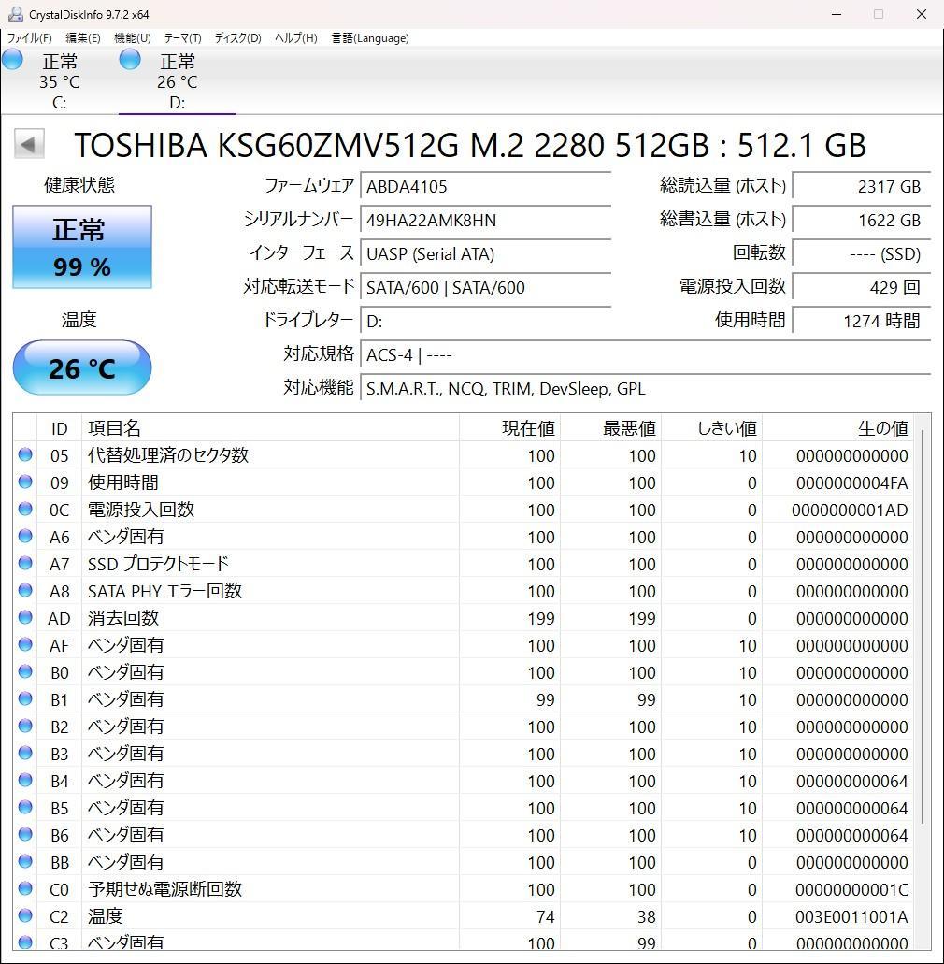
Task: Click raw value 0000000001AD
Action: 850,510
